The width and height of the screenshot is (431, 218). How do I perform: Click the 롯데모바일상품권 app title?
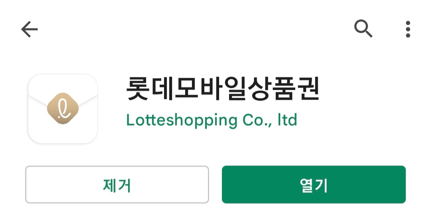223,88
